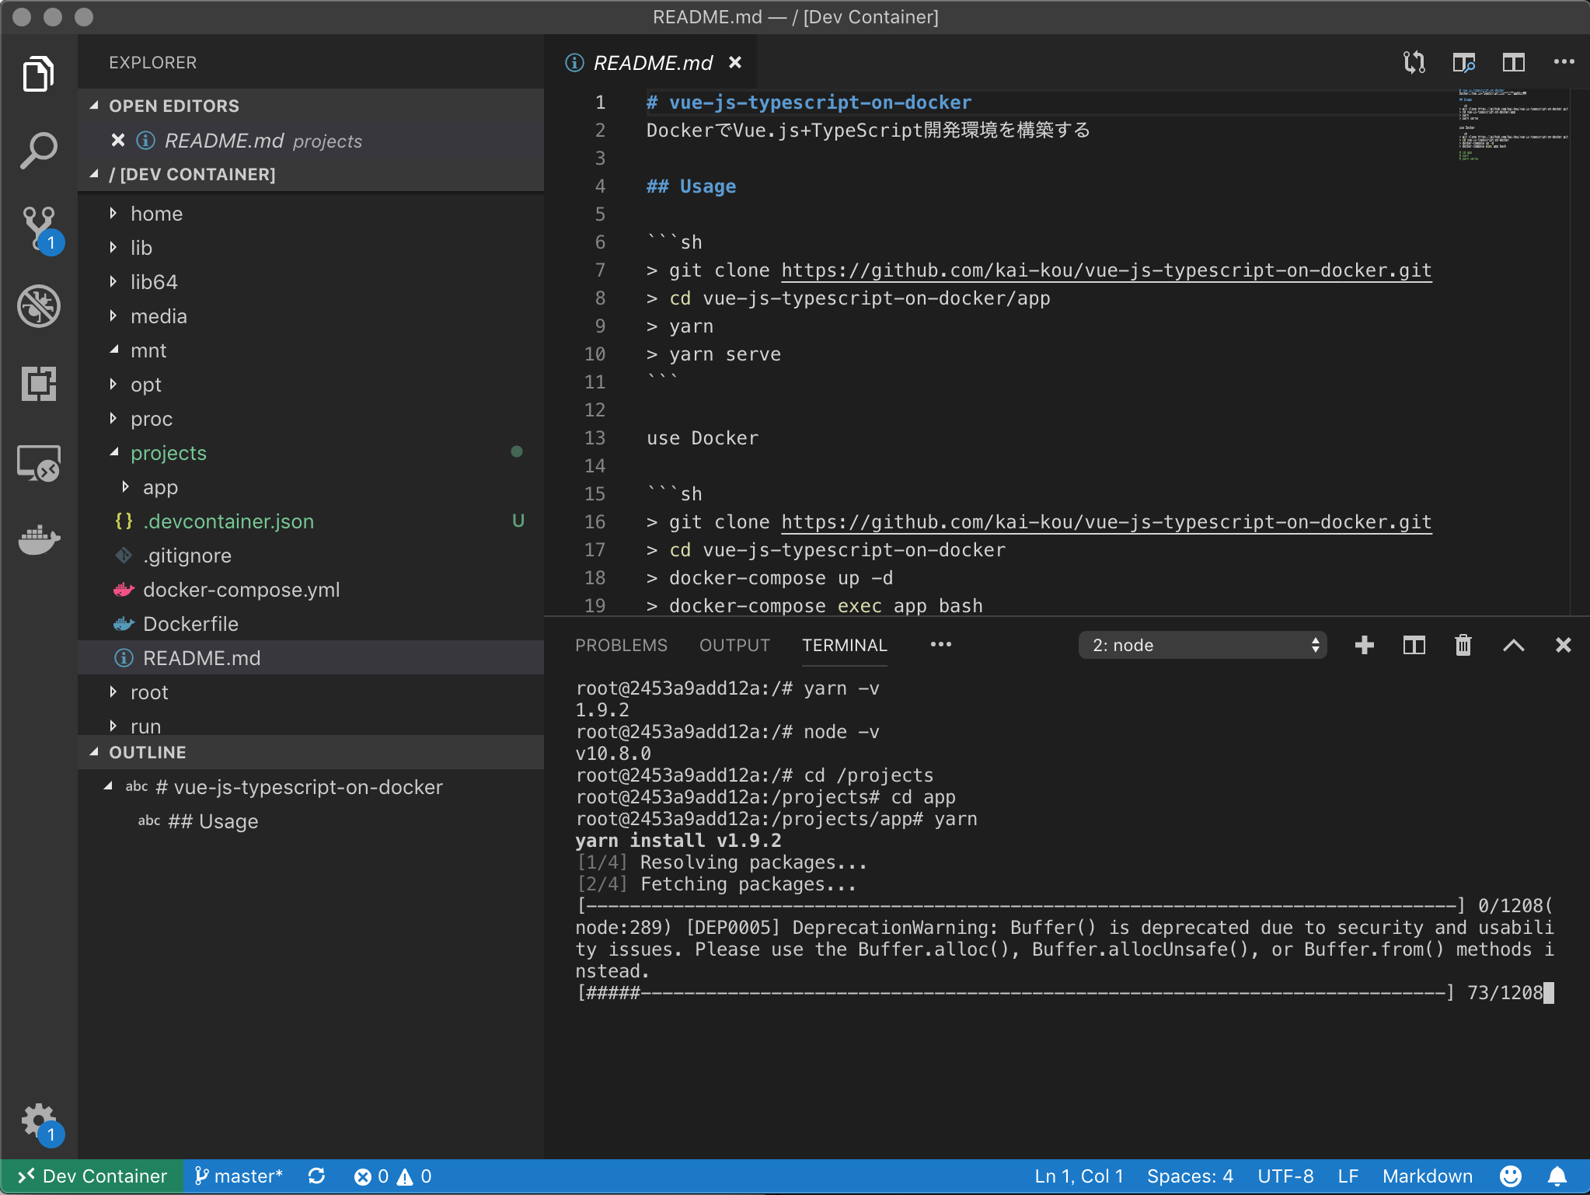Open Markdown preview to the side
This screenshot has width=1590, height=1195.
click(x=1464, y=62)
